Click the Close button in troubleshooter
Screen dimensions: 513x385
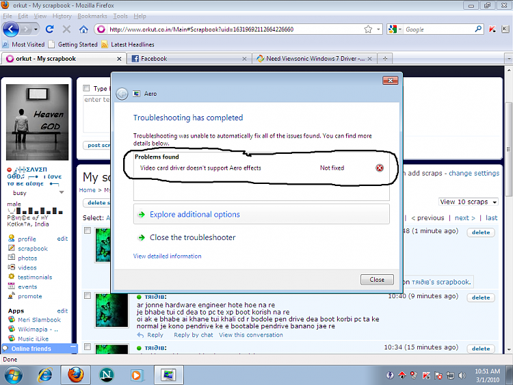point(377,280)
